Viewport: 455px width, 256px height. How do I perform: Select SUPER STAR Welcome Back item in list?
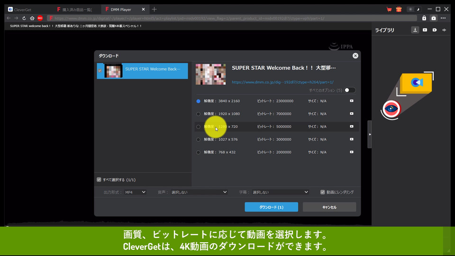(x=142, y=71)
